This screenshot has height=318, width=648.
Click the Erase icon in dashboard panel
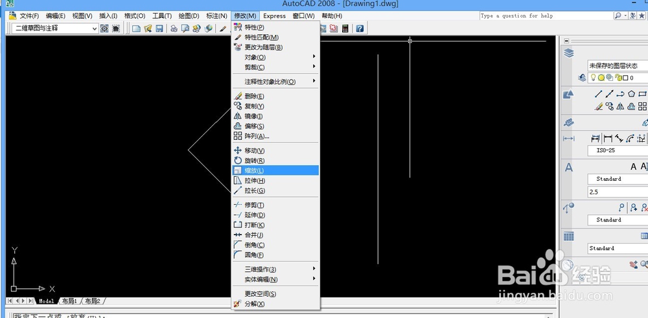click(598, 107)
